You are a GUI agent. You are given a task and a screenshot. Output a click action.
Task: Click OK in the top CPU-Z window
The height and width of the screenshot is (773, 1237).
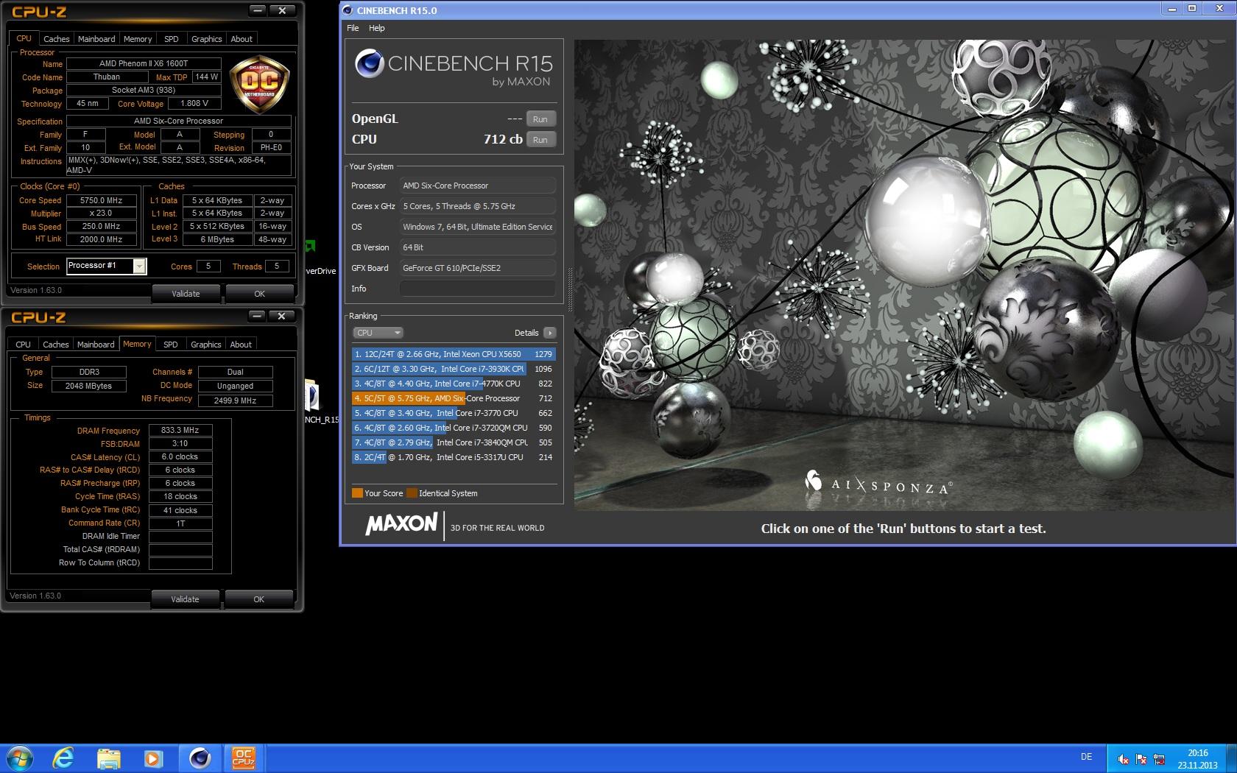click(259, 294)
